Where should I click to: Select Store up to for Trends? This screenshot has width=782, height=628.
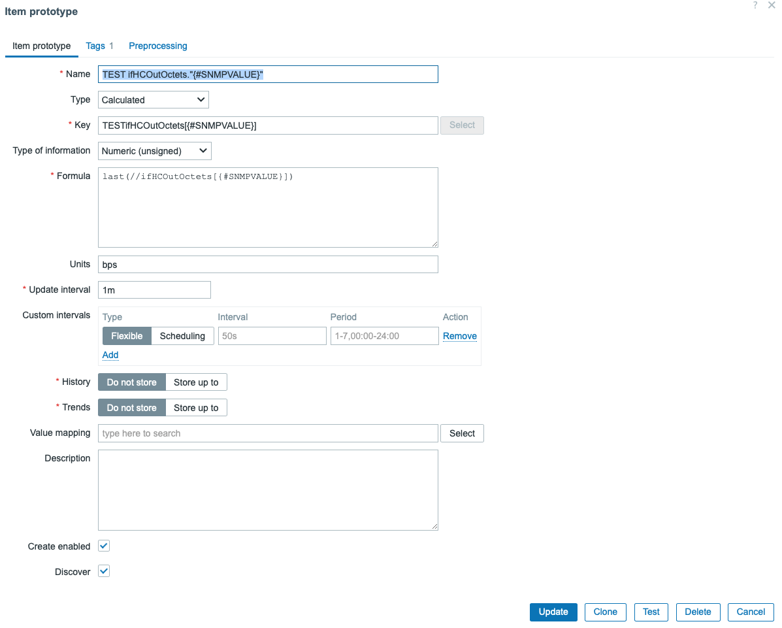click(196, 408)
